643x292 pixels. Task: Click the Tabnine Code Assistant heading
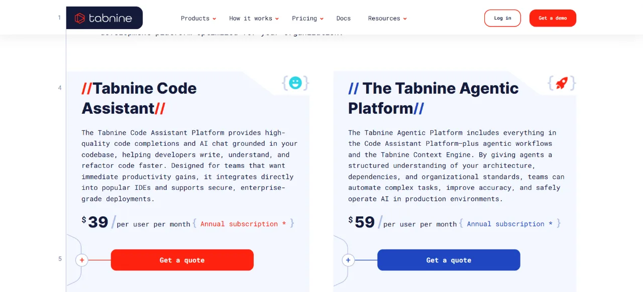tap(139, 98)
